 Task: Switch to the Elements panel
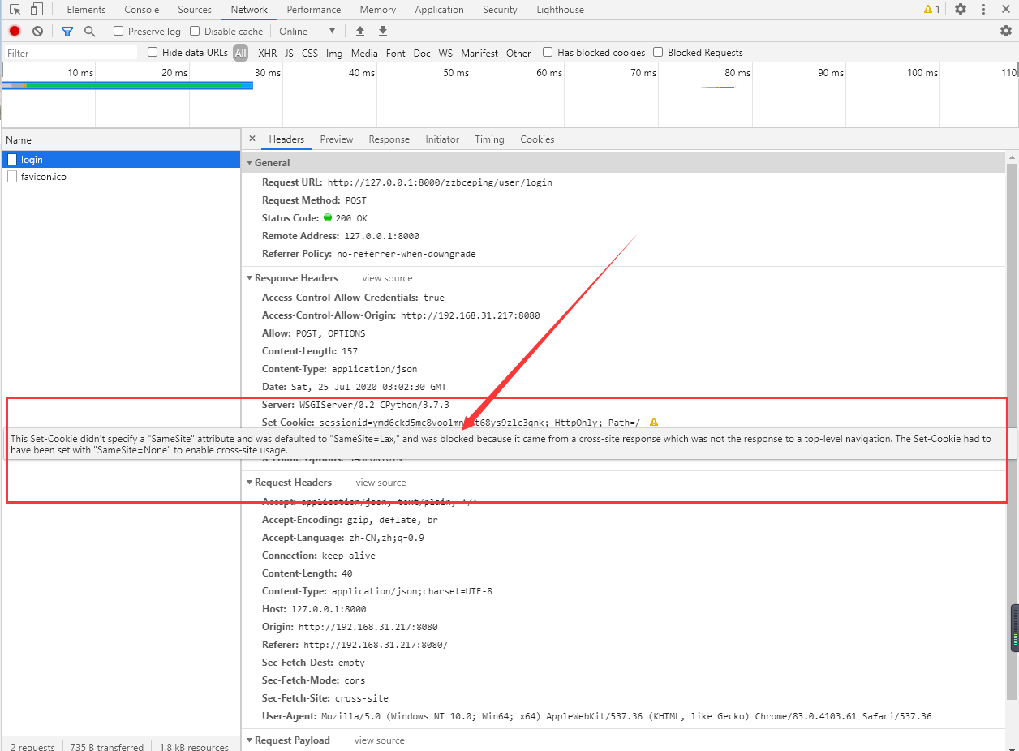[x=86, y=10]
